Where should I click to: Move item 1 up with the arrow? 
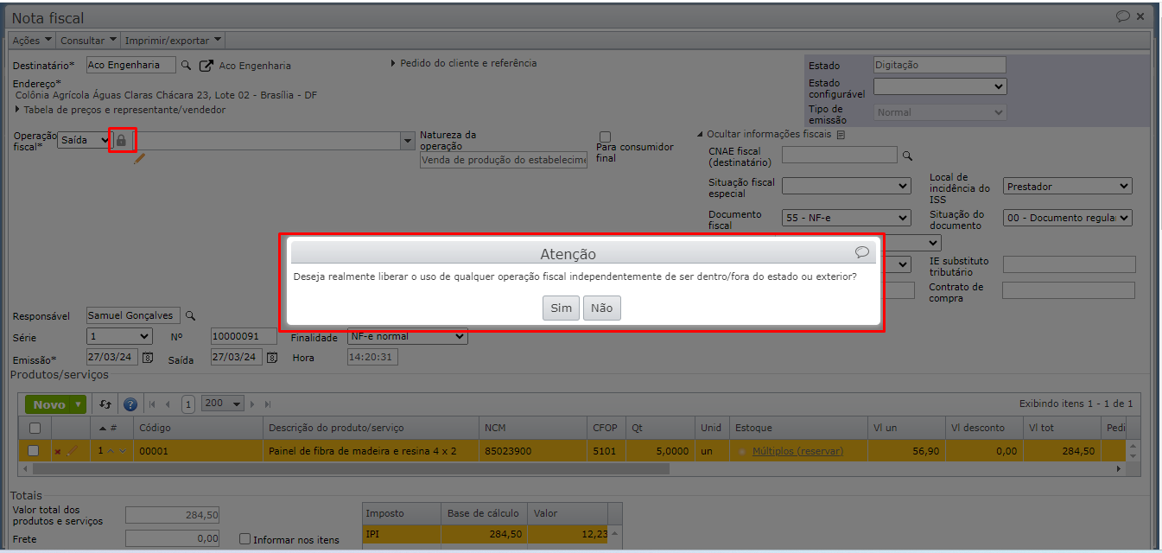tap(110, 451)
